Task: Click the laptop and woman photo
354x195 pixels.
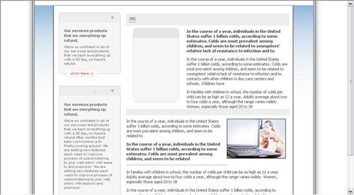Action: pos(256,139)
